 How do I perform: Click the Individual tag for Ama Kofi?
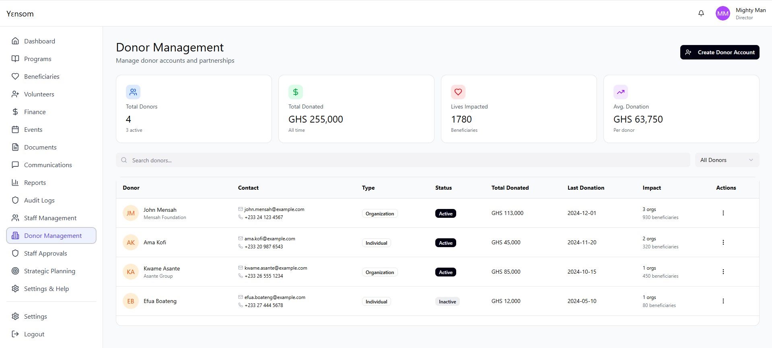pyautogui.click(x=377, y=243)
